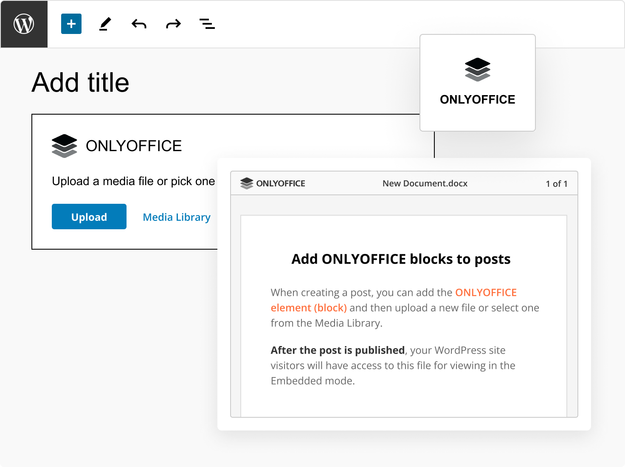Click the bold 'After the post is published' text
This screenshot has width=625, height=467.
tap(338, 350)
